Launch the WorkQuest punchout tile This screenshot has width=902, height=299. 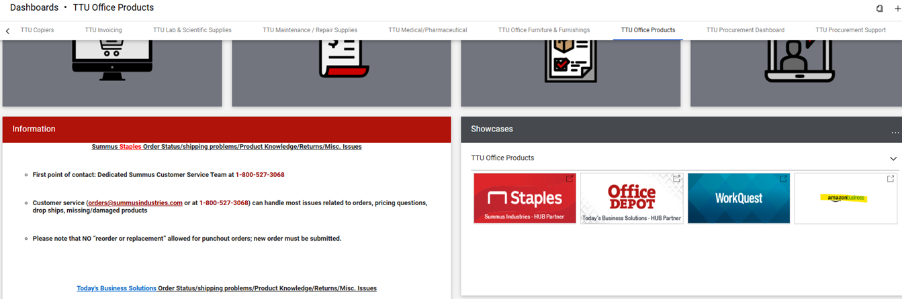pos(739,198)
